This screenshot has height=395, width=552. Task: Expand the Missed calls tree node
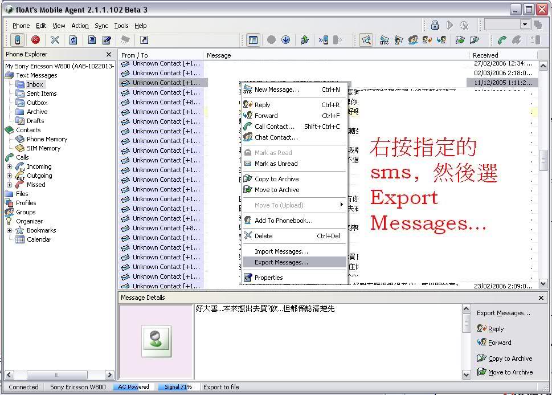(10, 185)
